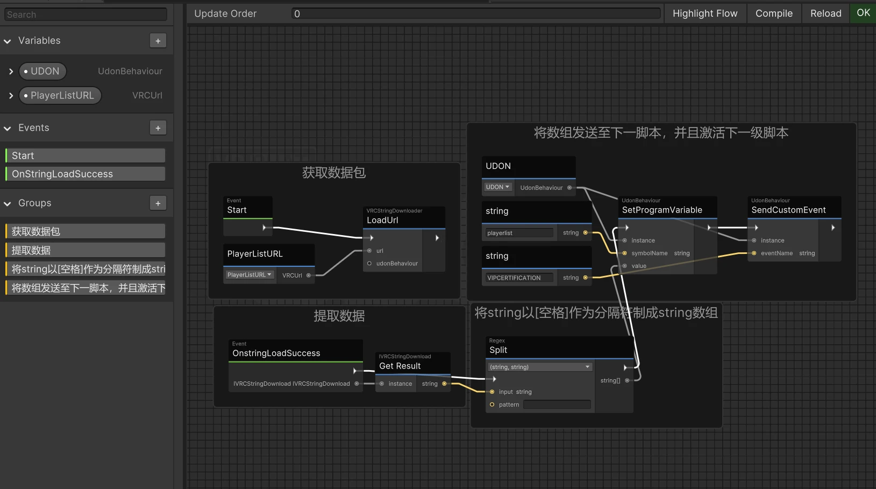The image size is (876, 489).
Task: Click UdonBehaviour output port of UDON node
Action: [x=569, y=188]
